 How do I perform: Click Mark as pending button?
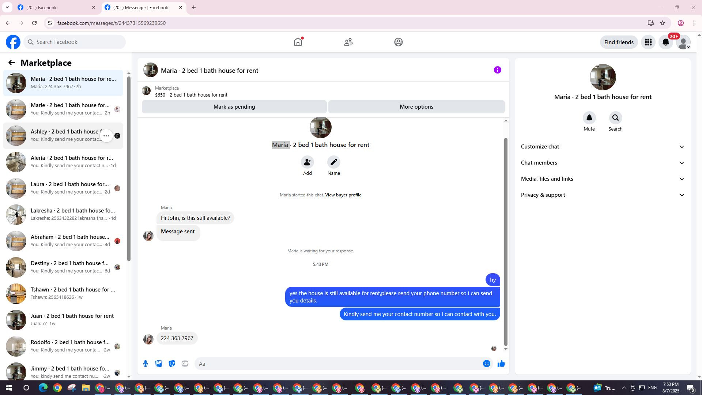pyautogui.click(x=234, y=107)
